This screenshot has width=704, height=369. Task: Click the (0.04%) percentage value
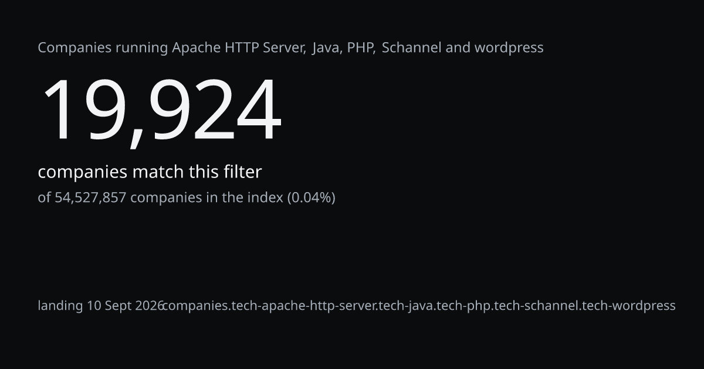[x=311, y=198]
